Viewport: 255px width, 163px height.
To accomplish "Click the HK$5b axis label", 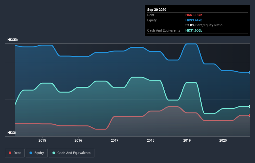I will pos(12,40).
